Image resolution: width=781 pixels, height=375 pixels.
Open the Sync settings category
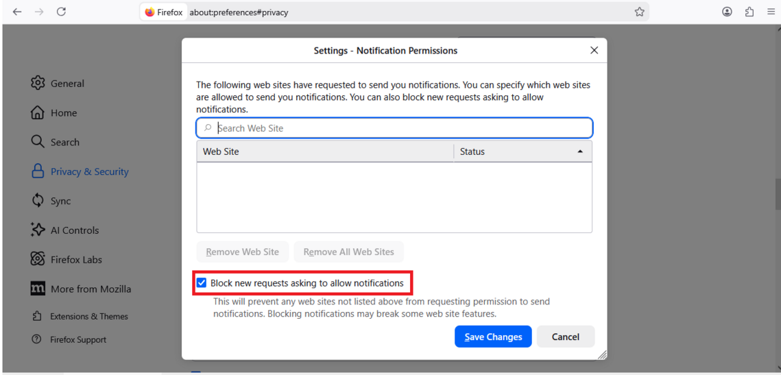(x=60, y=201)
